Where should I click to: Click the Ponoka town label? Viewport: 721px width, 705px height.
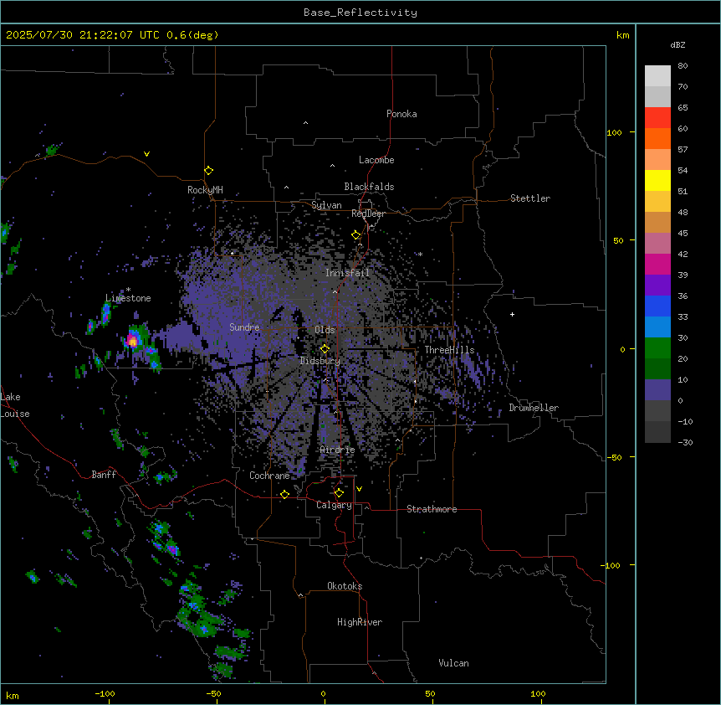(x=401, y=114)
